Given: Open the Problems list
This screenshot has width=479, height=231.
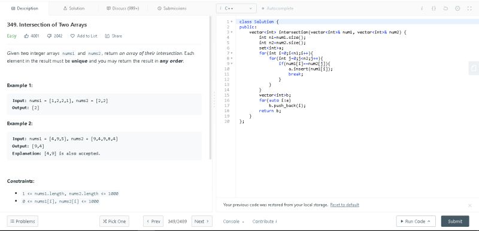Looking at the screenshot, I should tap(23, 221).
